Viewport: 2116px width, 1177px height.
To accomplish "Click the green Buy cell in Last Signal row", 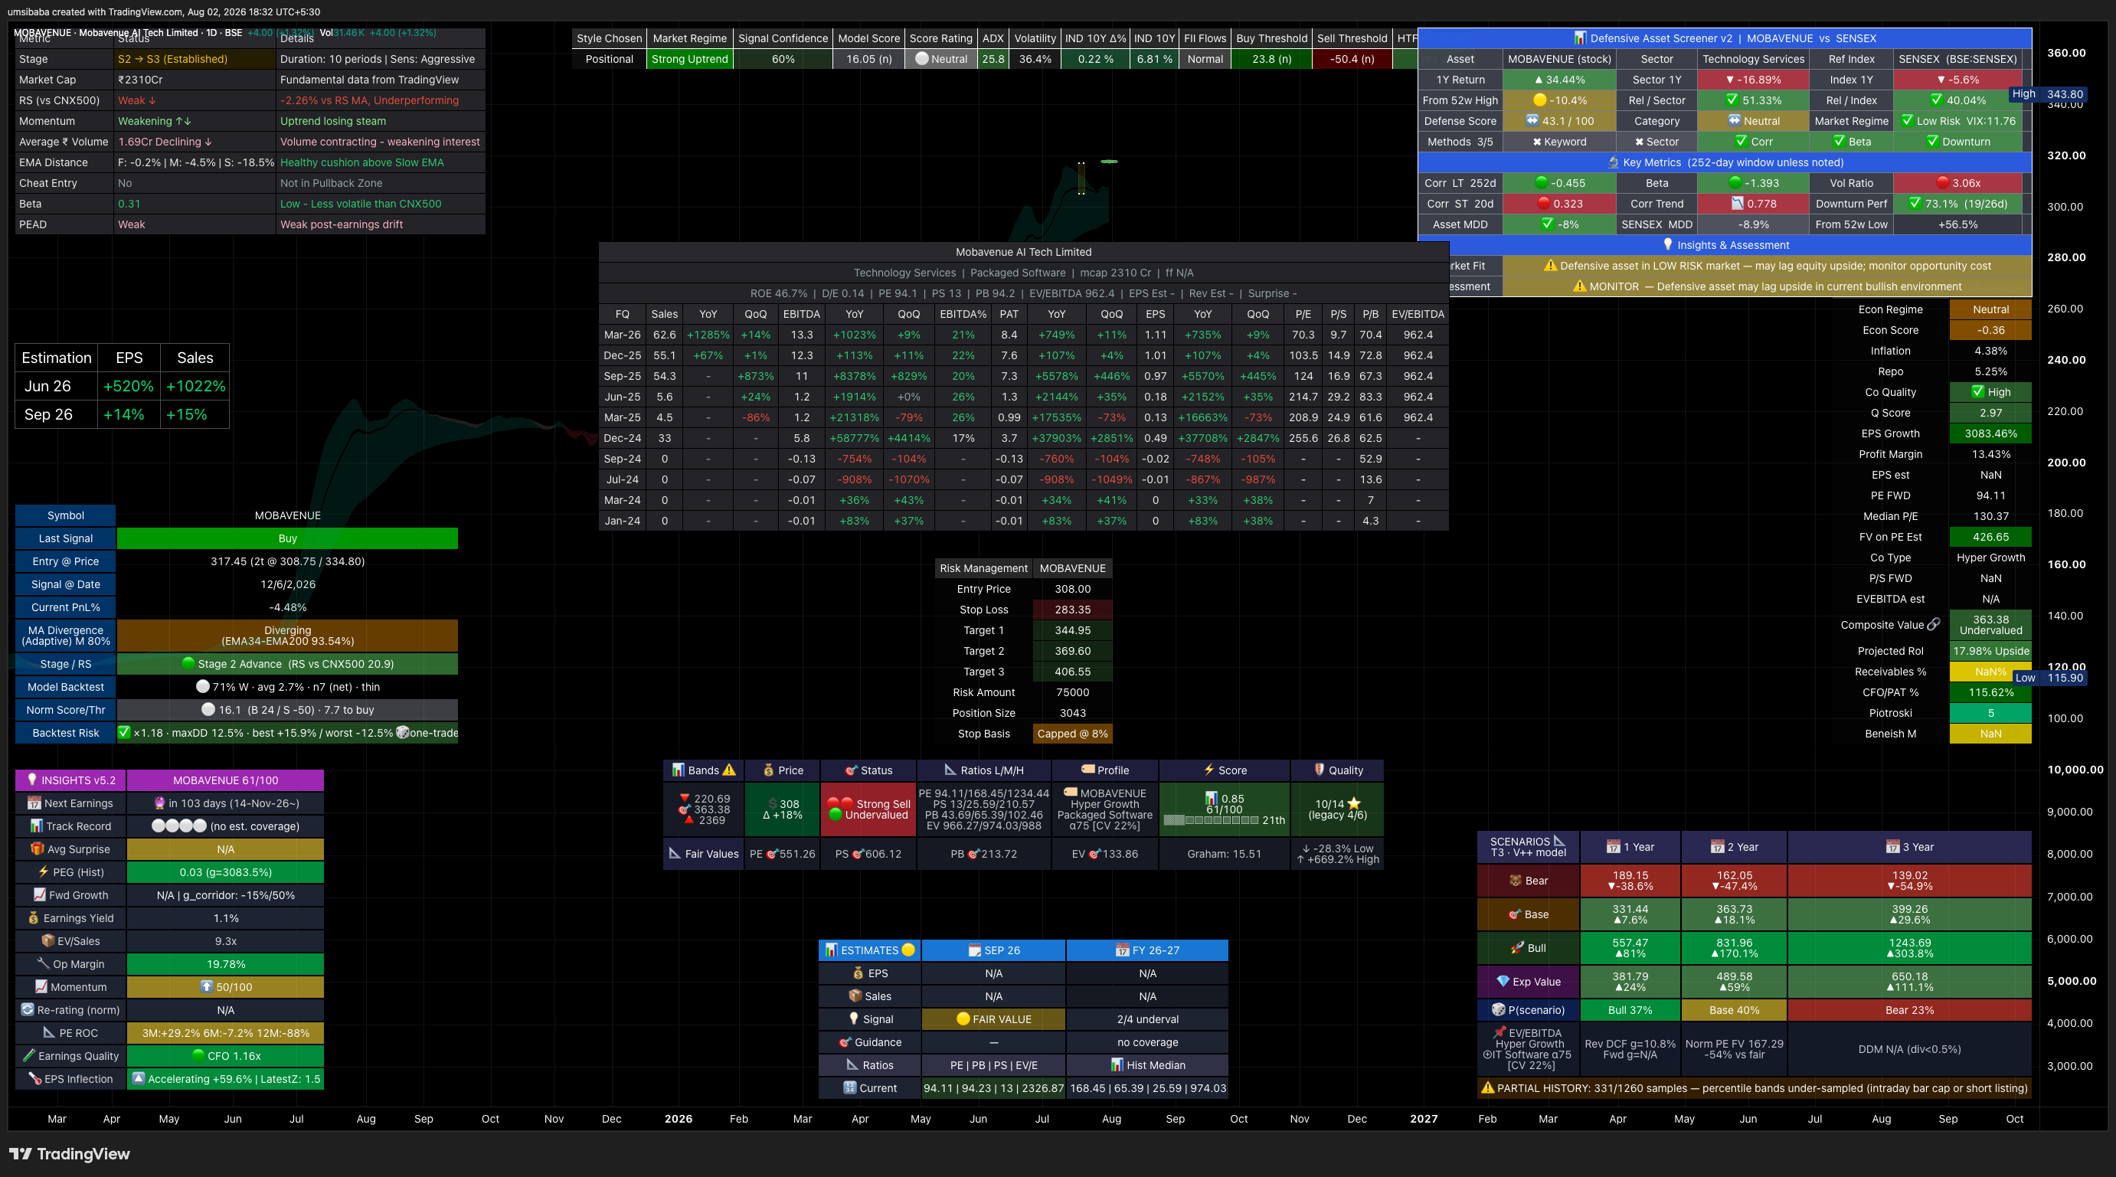I will 287,538.
